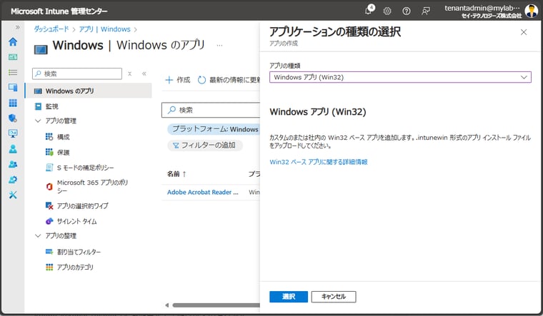Open the Users icon in left rail

click(x=13, y=148)
